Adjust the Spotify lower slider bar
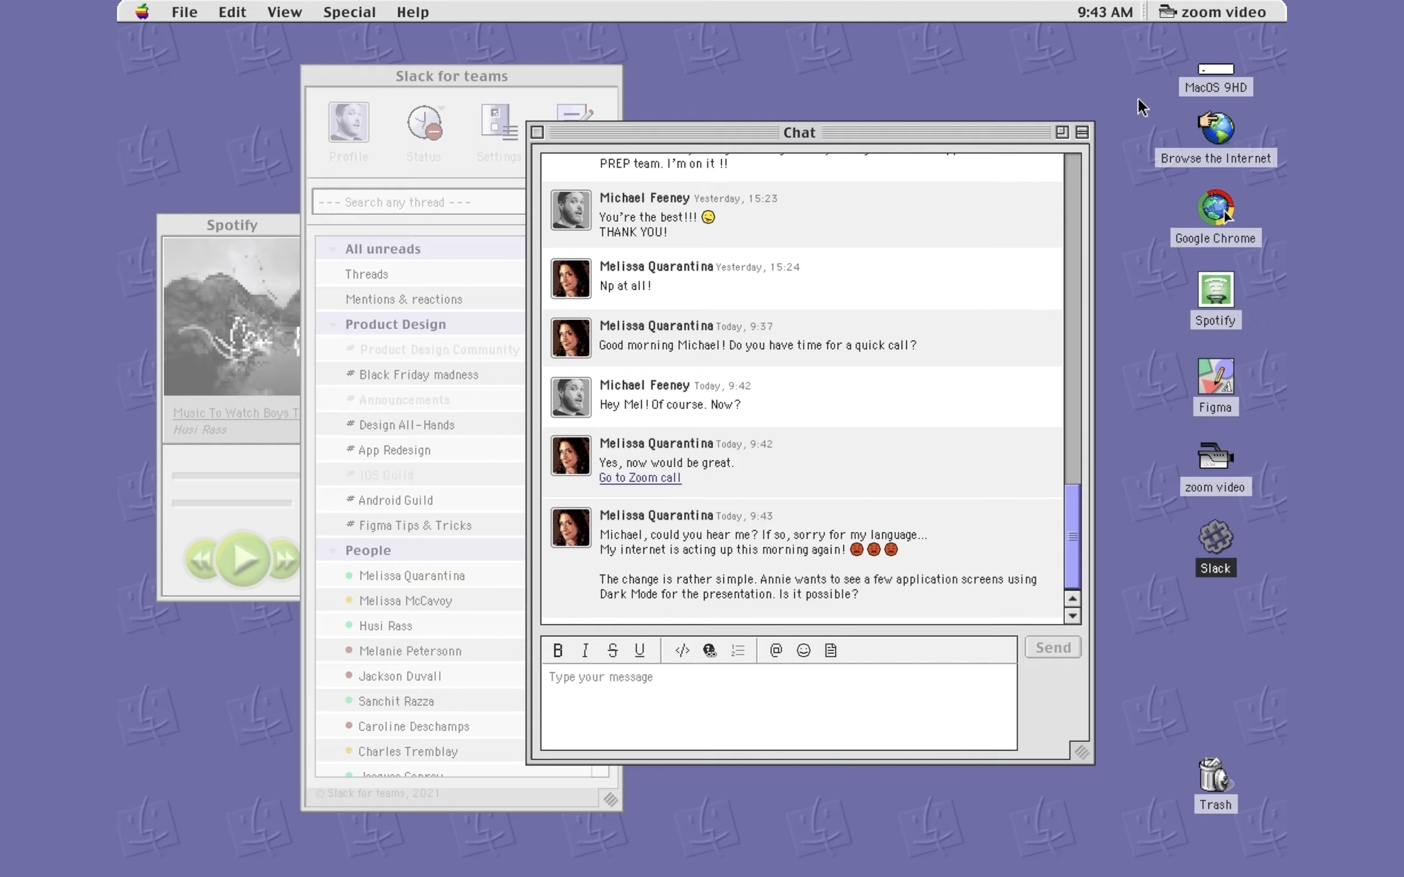The width and height of the screenshot is (1404, 877). pyautogui.click(x=232, y=503)
